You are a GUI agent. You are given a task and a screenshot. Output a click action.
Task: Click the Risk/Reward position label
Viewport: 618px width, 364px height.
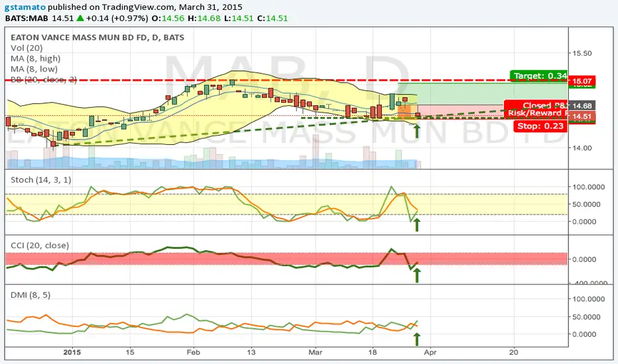(538, 113)
